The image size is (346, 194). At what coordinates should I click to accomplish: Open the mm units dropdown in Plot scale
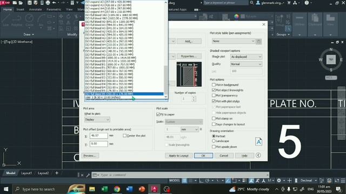(x=190, y=129)
